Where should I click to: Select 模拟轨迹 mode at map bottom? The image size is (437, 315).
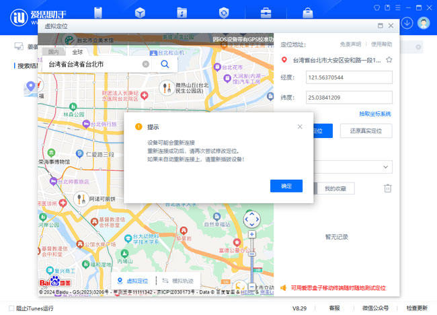click(x=178, y=281)
